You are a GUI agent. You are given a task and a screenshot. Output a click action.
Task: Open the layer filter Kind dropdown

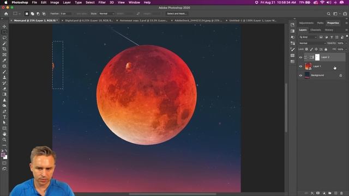click(308, 37)
